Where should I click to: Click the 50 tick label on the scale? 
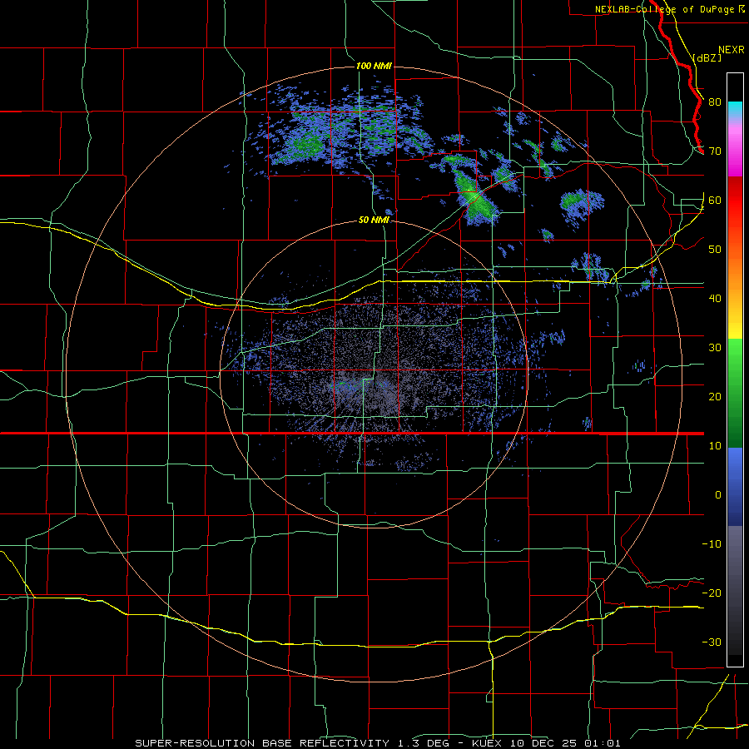click(x=715, y=250)
